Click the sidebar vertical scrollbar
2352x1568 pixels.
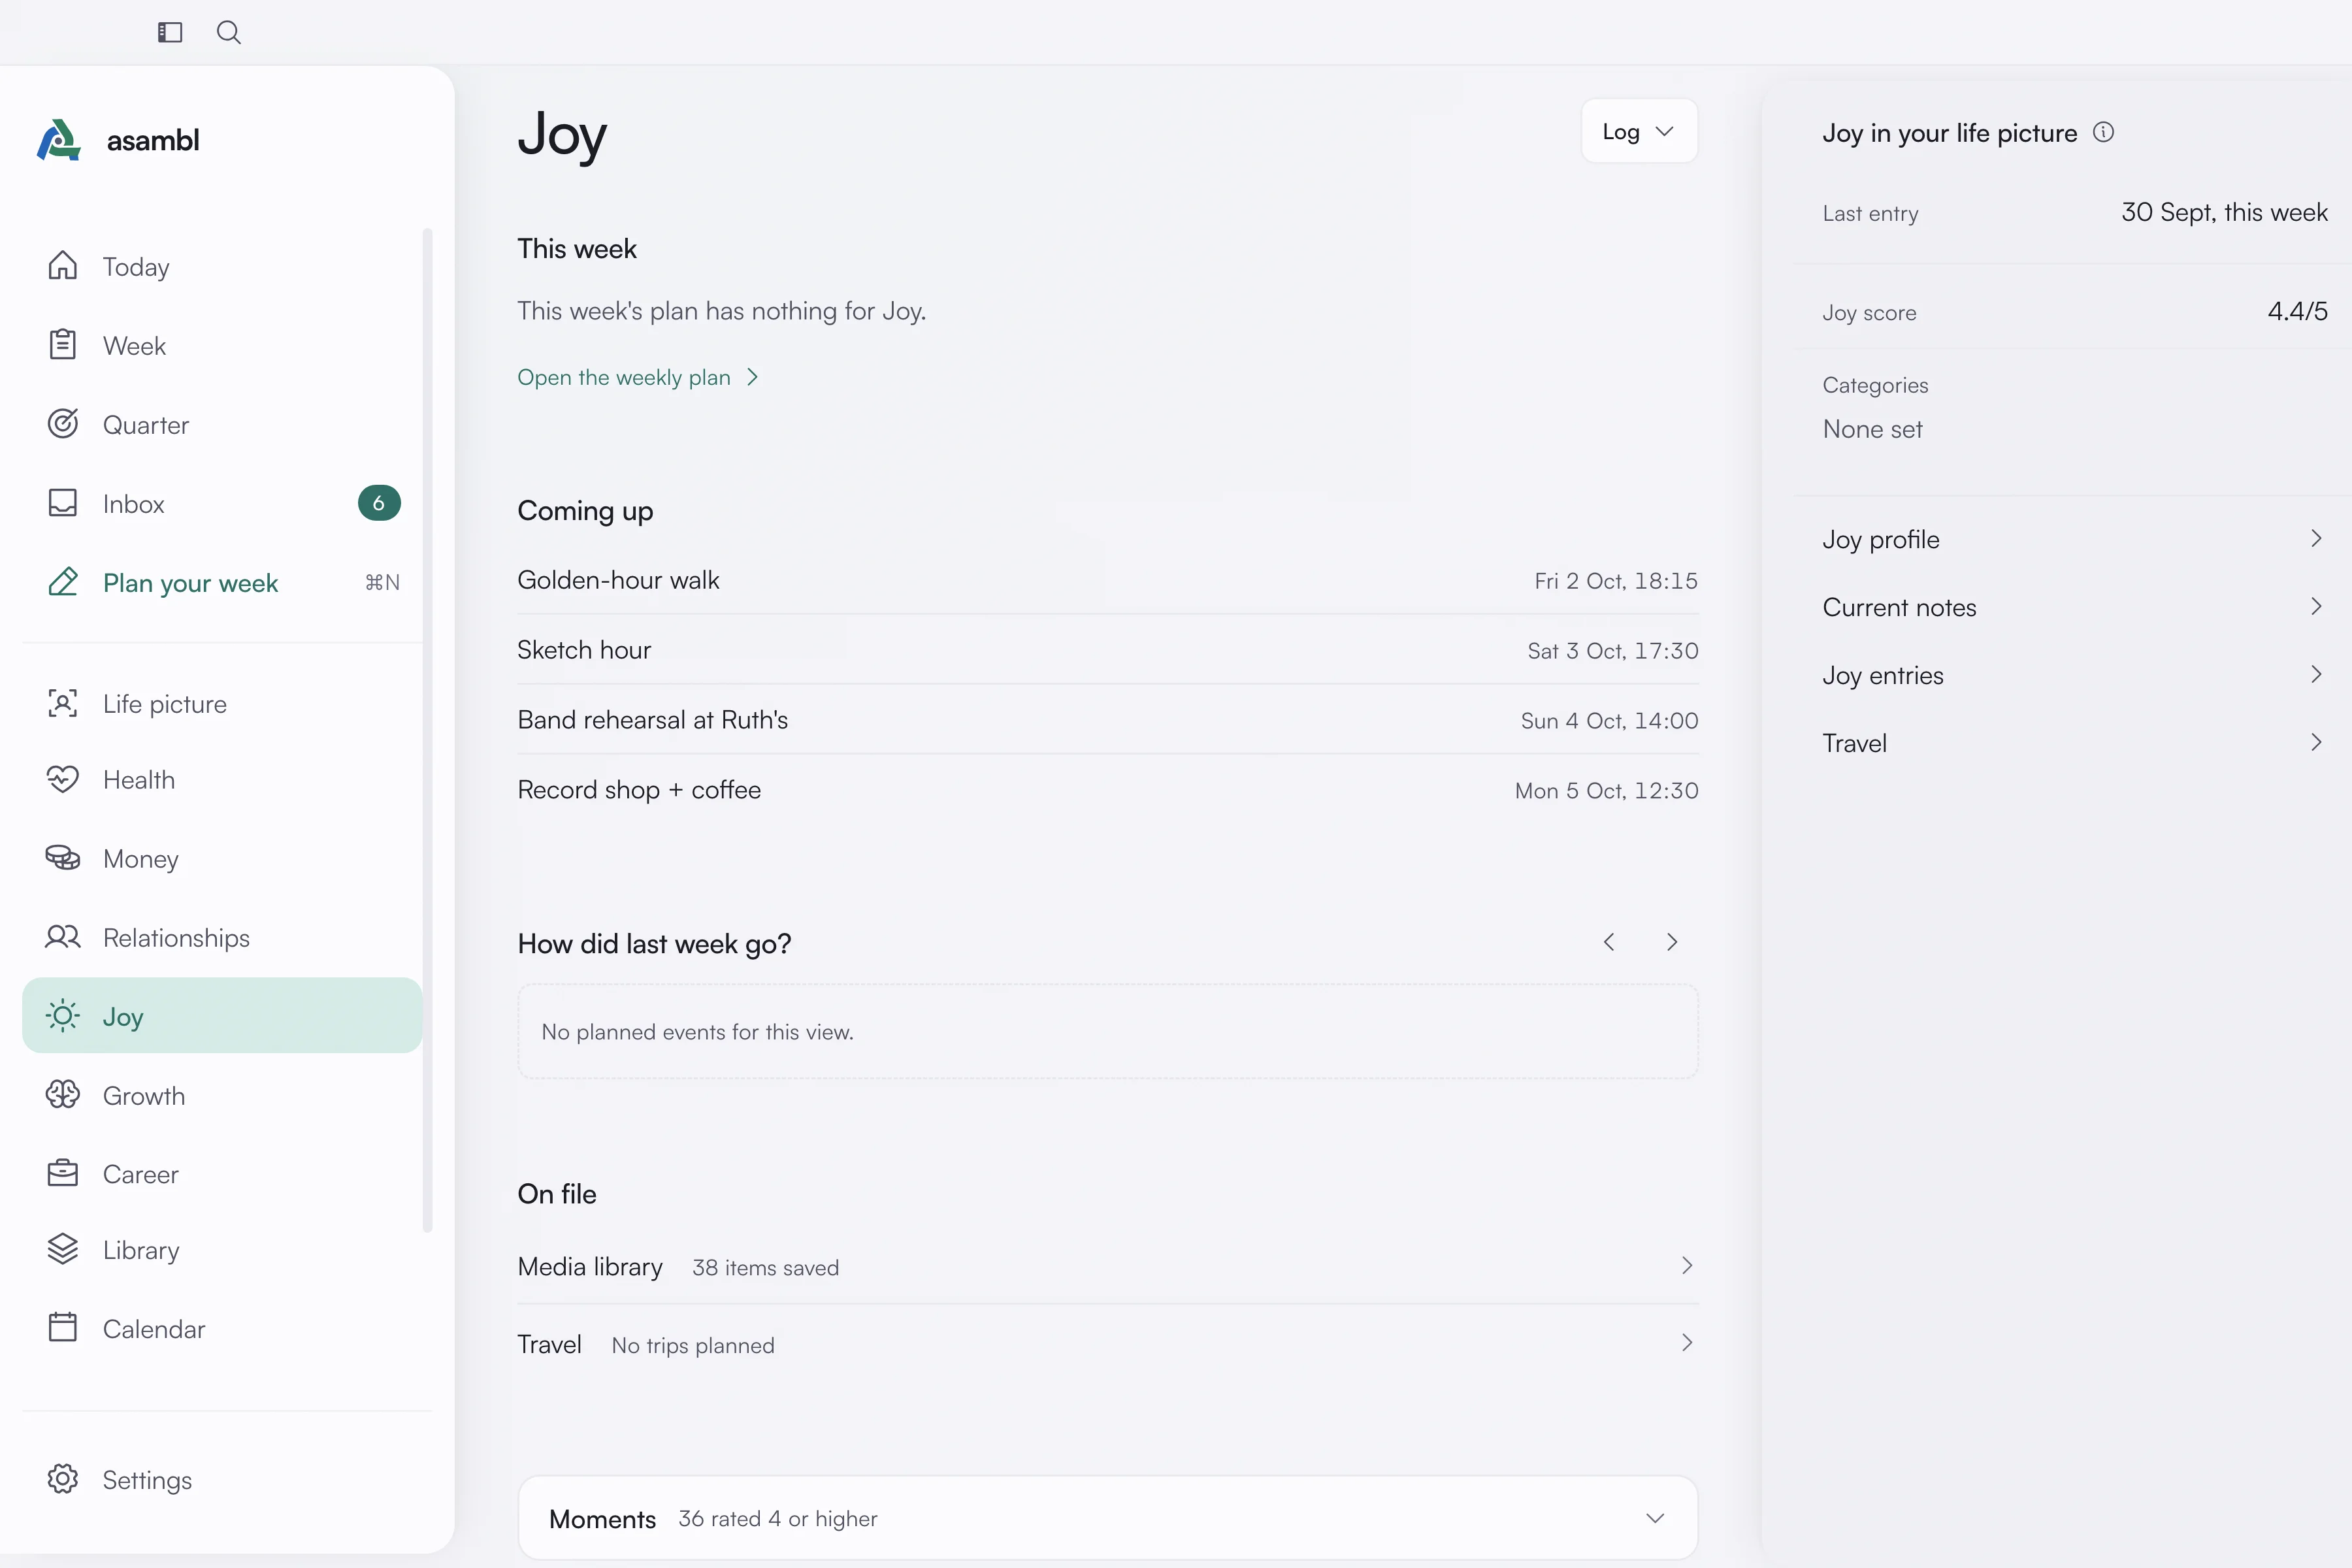(x=428, y=730)
